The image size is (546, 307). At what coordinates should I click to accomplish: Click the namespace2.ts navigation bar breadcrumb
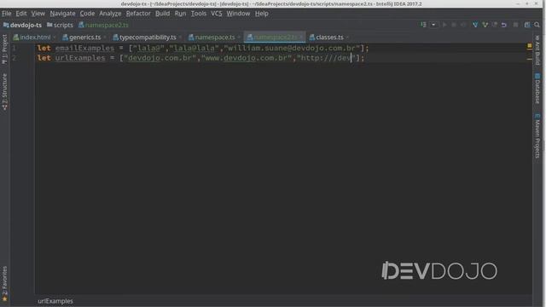point(103,25)
